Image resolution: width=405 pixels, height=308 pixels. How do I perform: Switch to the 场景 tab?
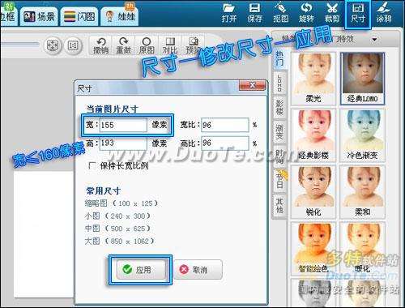[40, 17]
